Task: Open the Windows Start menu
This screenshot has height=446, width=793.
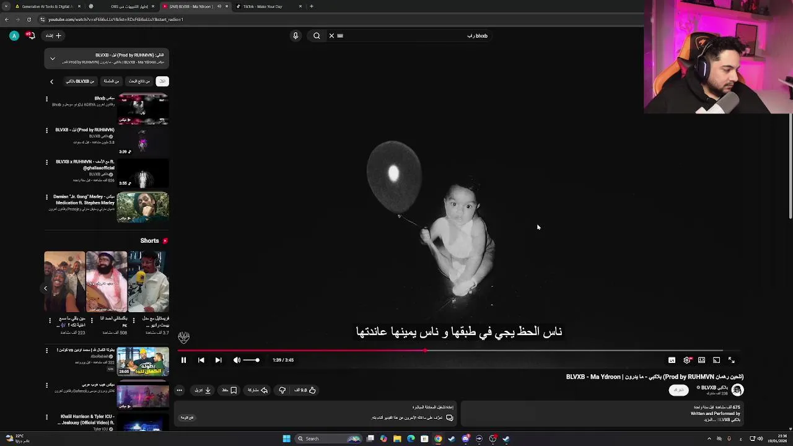Action: [x=286, y=439]
